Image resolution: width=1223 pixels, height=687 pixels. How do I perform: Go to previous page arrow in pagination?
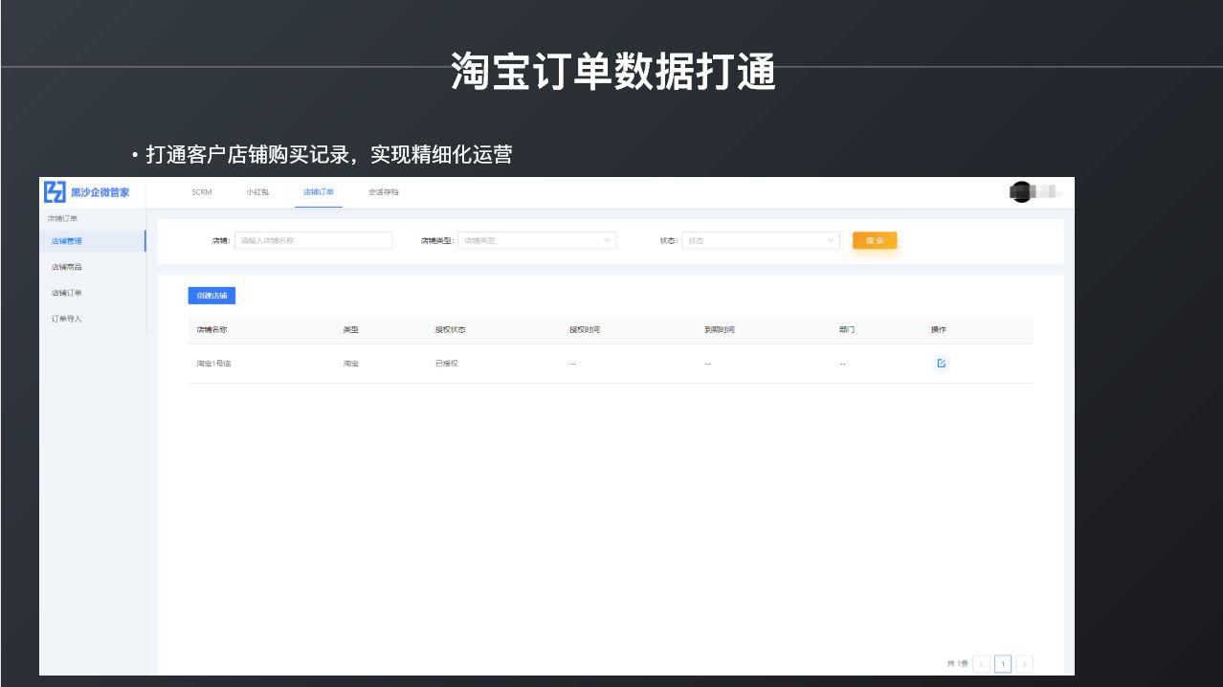coord(982,664)
